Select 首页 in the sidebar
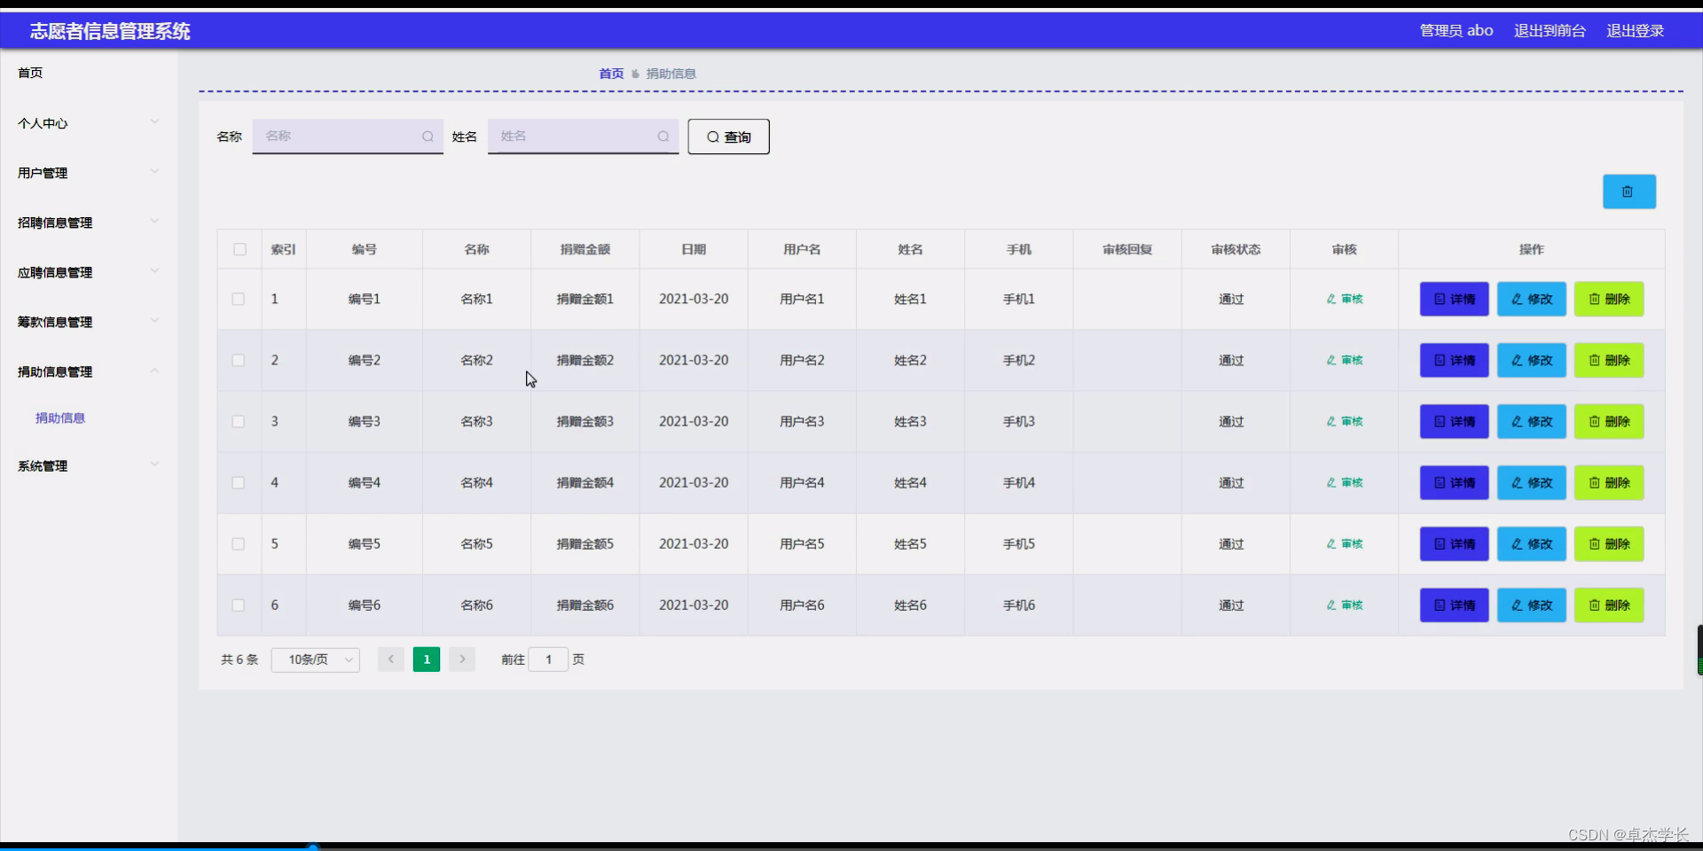Image resolution: width=1703 pixels, height=851 pixels. pyautogui.click(x=30, y=73)
